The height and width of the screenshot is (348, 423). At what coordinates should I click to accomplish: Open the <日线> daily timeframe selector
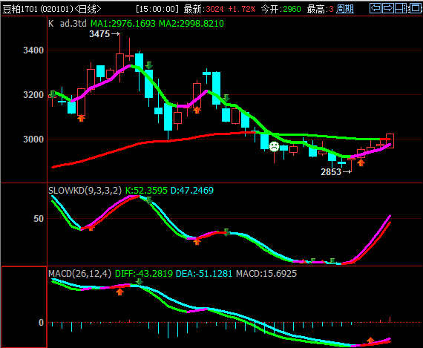point(88,9)
